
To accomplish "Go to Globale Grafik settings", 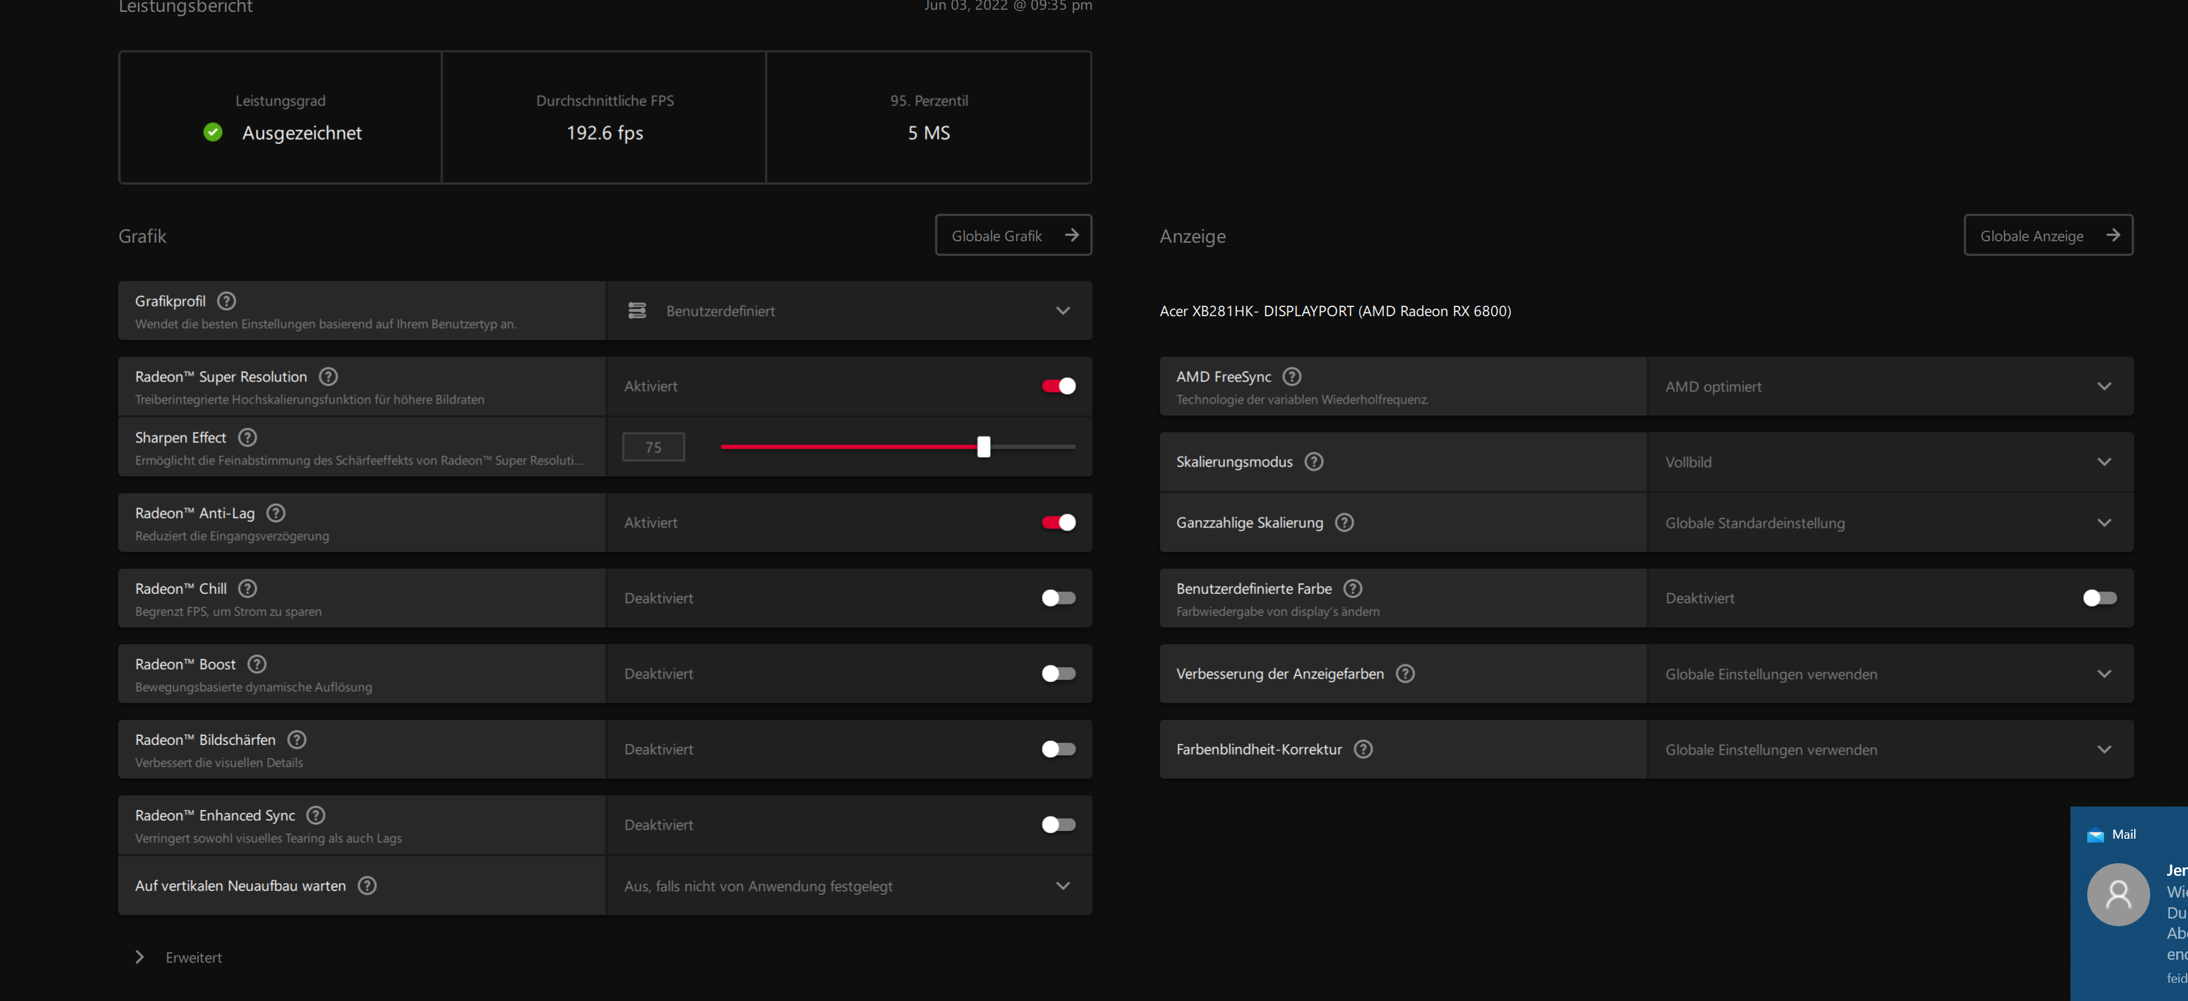I will point(1013,235).
